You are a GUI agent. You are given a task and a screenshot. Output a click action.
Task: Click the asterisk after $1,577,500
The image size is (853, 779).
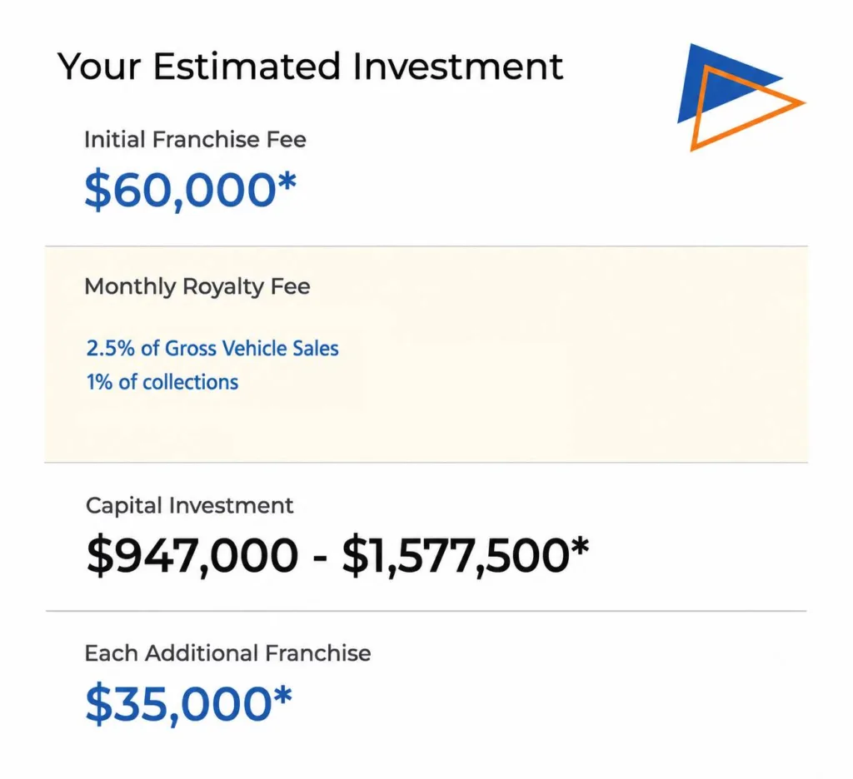coord(580,545)
